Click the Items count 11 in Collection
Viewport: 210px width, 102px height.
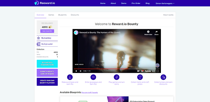57,55
